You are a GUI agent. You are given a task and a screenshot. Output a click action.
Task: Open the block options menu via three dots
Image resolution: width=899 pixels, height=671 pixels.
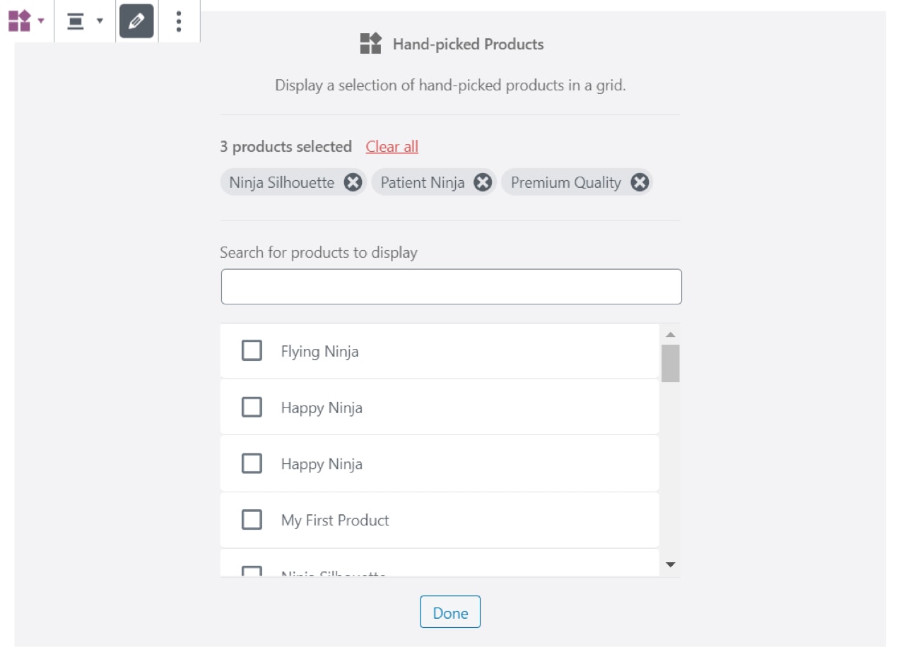[178, 21]
